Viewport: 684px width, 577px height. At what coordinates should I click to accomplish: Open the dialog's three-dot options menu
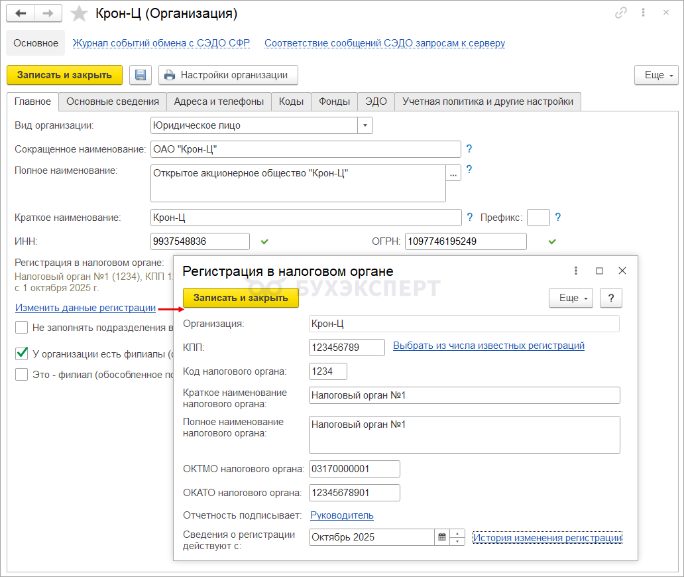click(x=576, y=271)
